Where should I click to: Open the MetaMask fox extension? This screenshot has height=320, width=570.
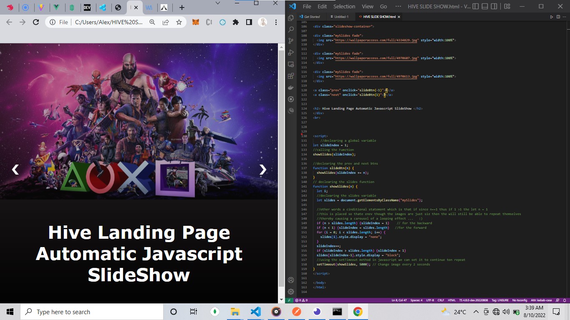195,22
